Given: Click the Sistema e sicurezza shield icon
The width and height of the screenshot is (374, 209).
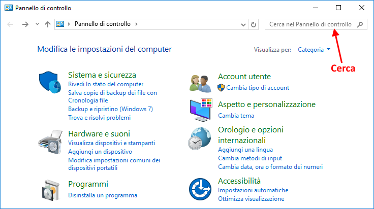Looking at the screenshot, I should tap(50, 82).
